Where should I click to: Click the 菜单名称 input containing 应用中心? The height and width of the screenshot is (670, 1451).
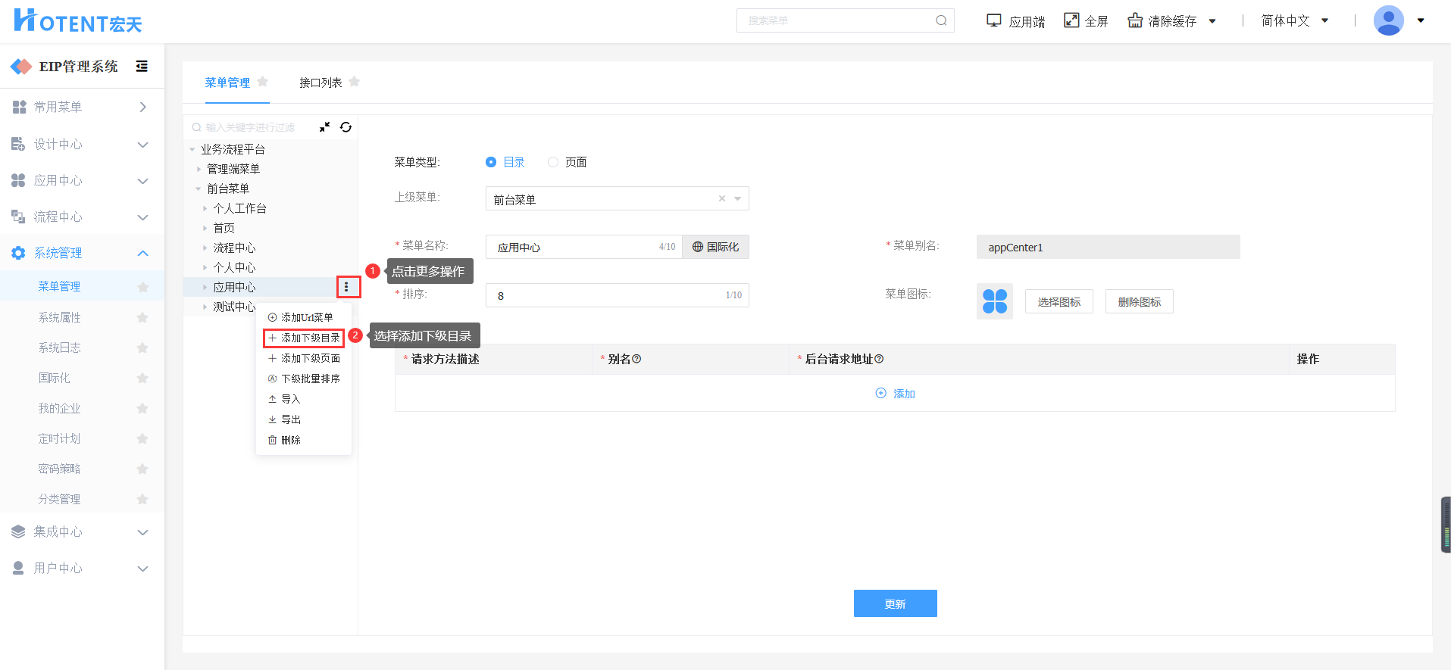pyautogui.click(x=583, y=247)
